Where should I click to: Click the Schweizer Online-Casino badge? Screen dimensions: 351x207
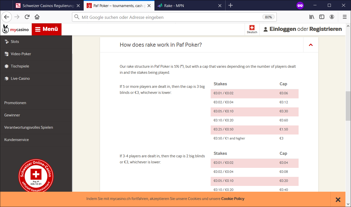[x=36, y=176]
